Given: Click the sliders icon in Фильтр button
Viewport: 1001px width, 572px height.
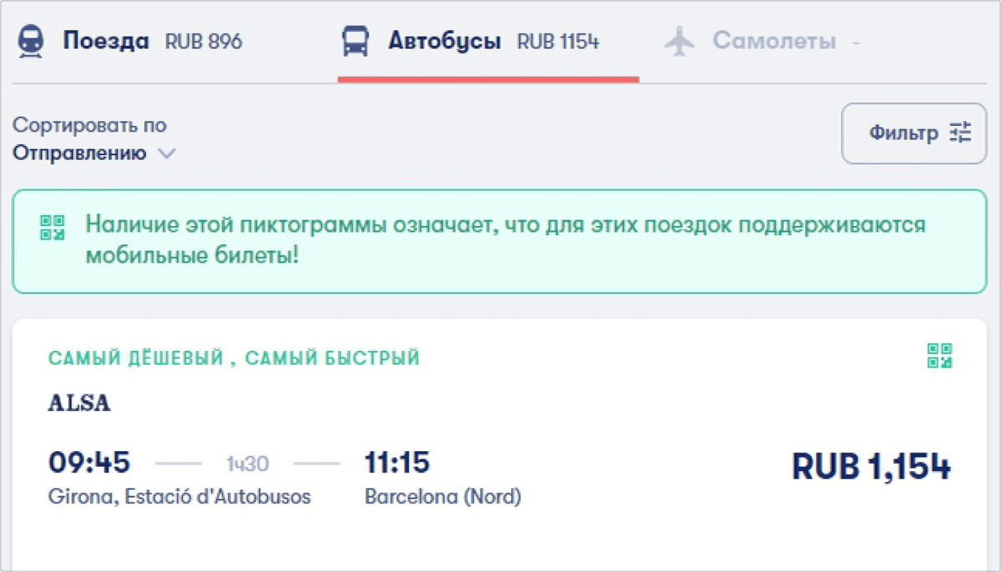Looking at the screenshot, I should click(961, 133).
